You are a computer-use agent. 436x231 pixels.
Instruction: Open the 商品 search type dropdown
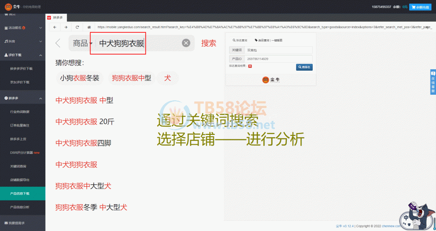[83, 43]
